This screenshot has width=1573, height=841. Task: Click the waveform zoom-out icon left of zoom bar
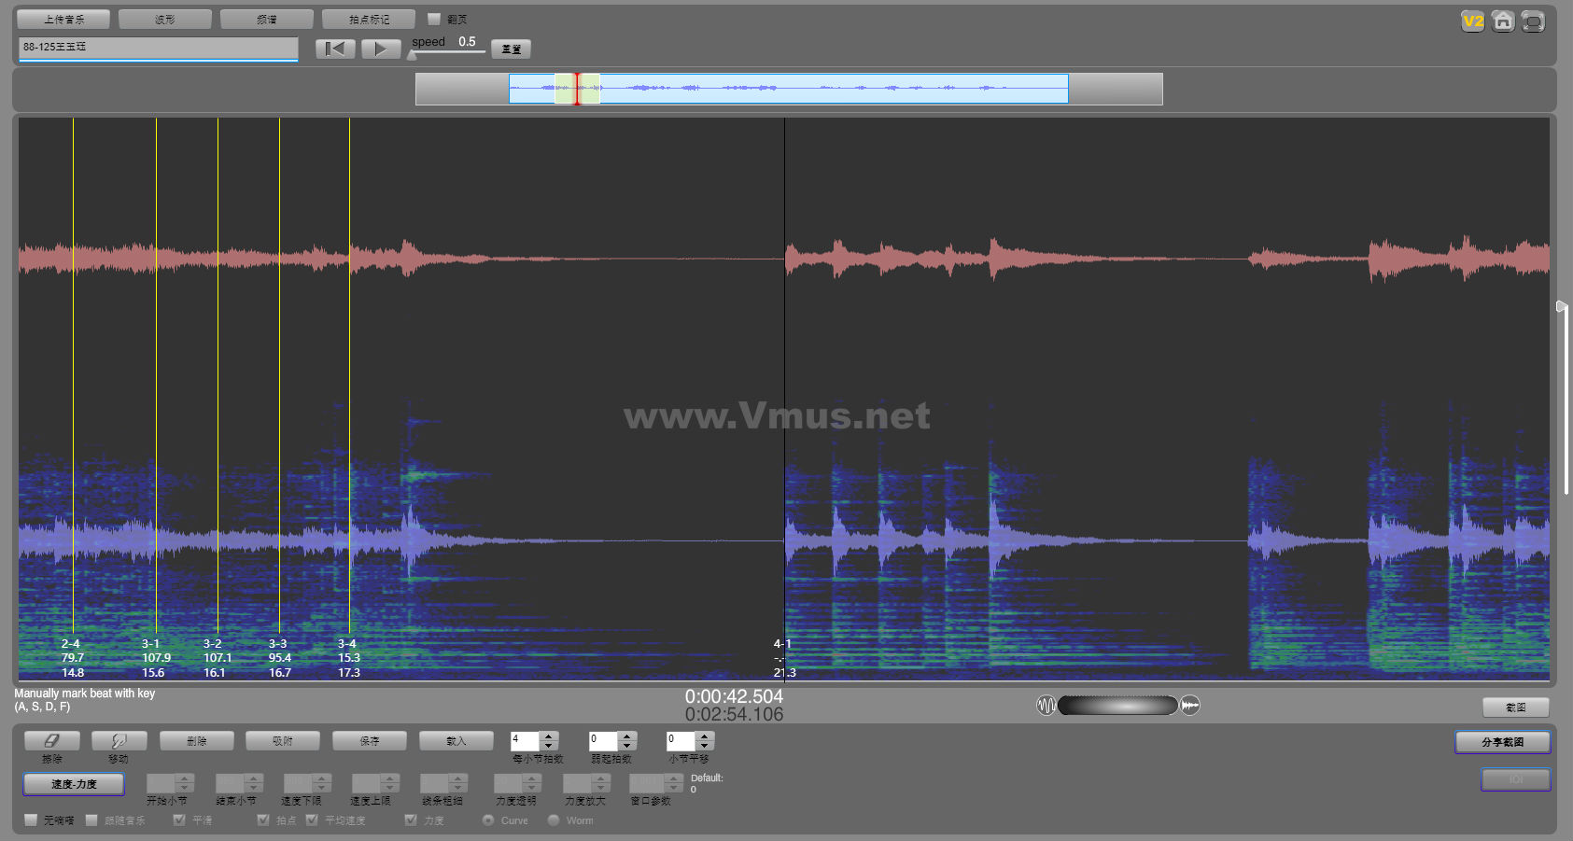click(x=1046, y=706)
